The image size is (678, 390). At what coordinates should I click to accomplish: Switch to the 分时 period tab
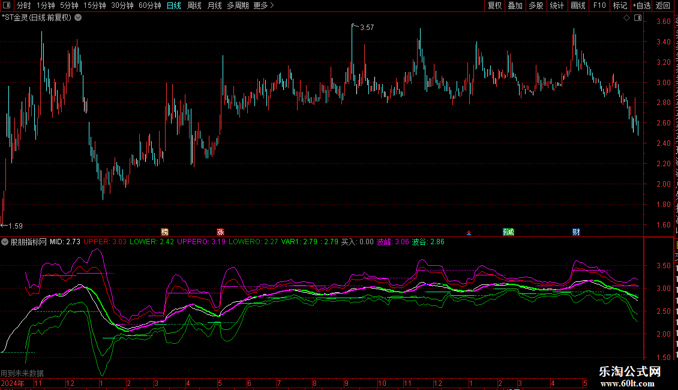tap(24, 5)
